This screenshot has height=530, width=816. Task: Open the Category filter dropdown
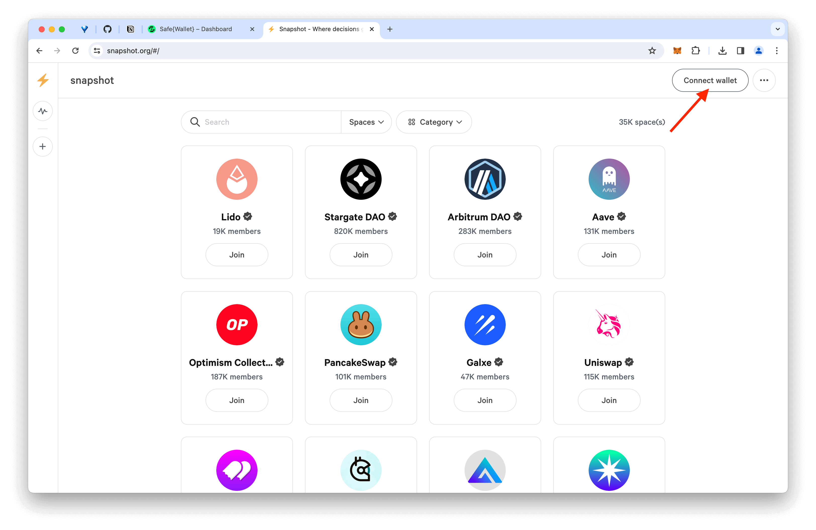434,122
